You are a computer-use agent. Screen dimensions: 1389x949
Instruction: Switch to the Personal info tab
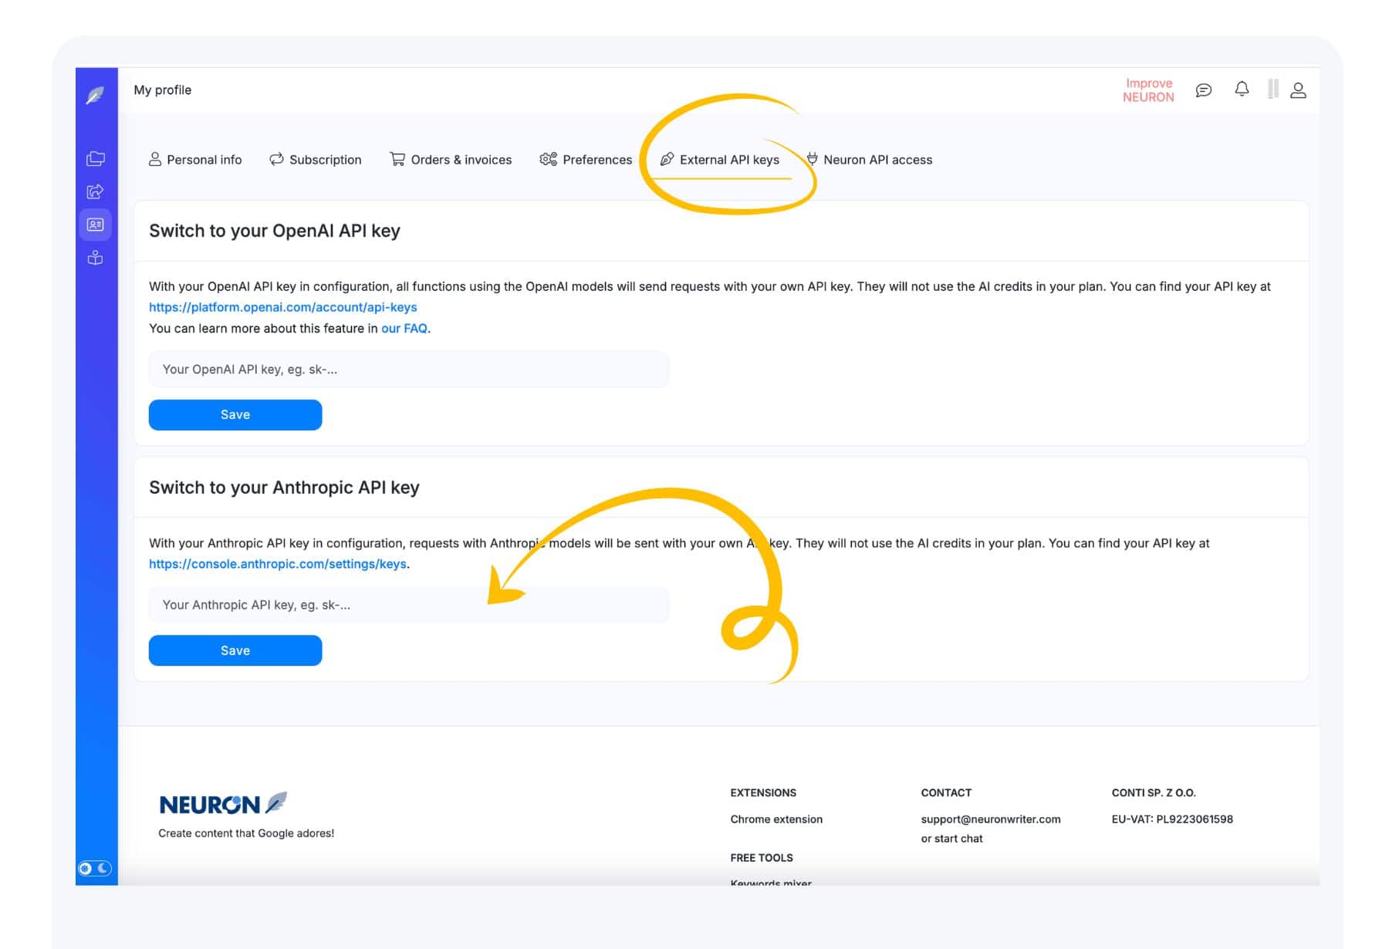click(x=195, y=160)
